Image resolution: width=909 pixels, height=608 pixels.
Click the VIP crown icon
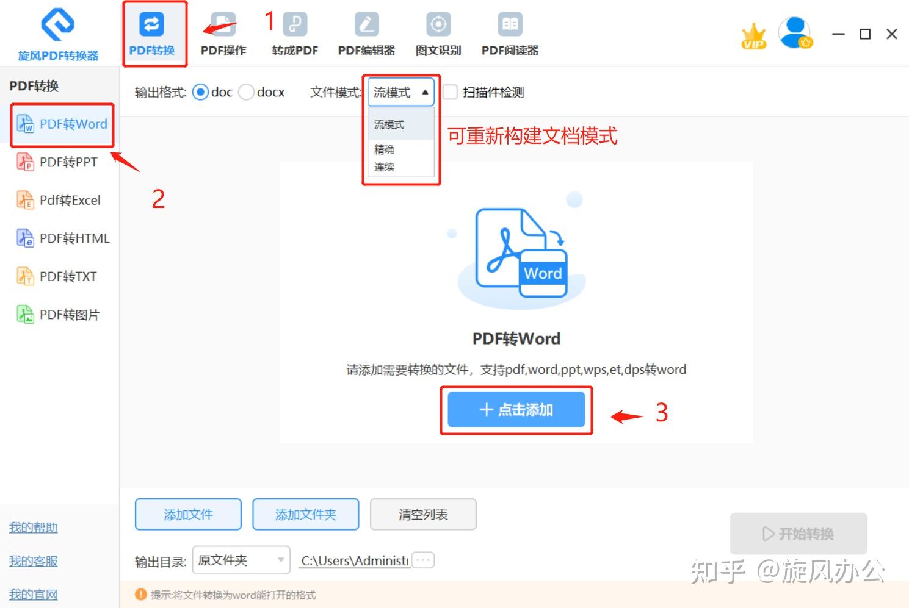(x=754, y=36)
